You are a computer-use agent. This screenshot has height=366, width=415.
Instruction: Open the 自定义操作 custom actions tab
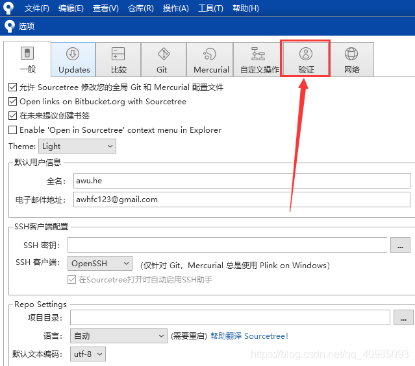(257, 60)
